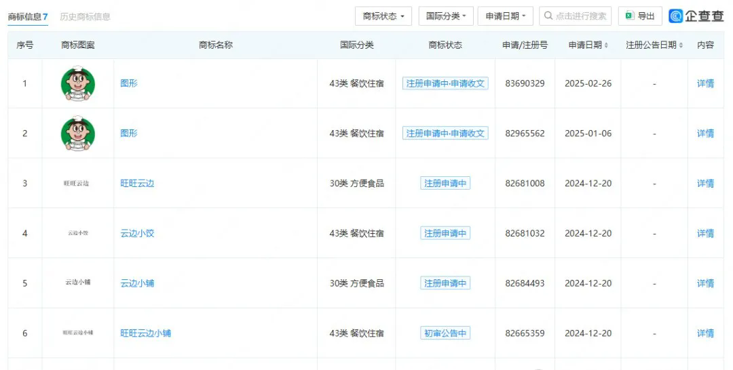The height and width of the screenshot is (370, 733).
Task: Expand the 国际分类 filter dropdown
Action: [x=445, y=16]
